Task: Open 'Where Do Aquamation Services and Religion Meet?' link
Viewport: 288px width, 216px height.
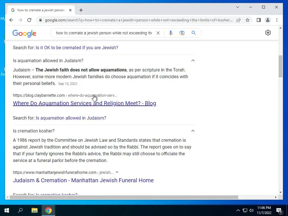Action: pos(84,103)
